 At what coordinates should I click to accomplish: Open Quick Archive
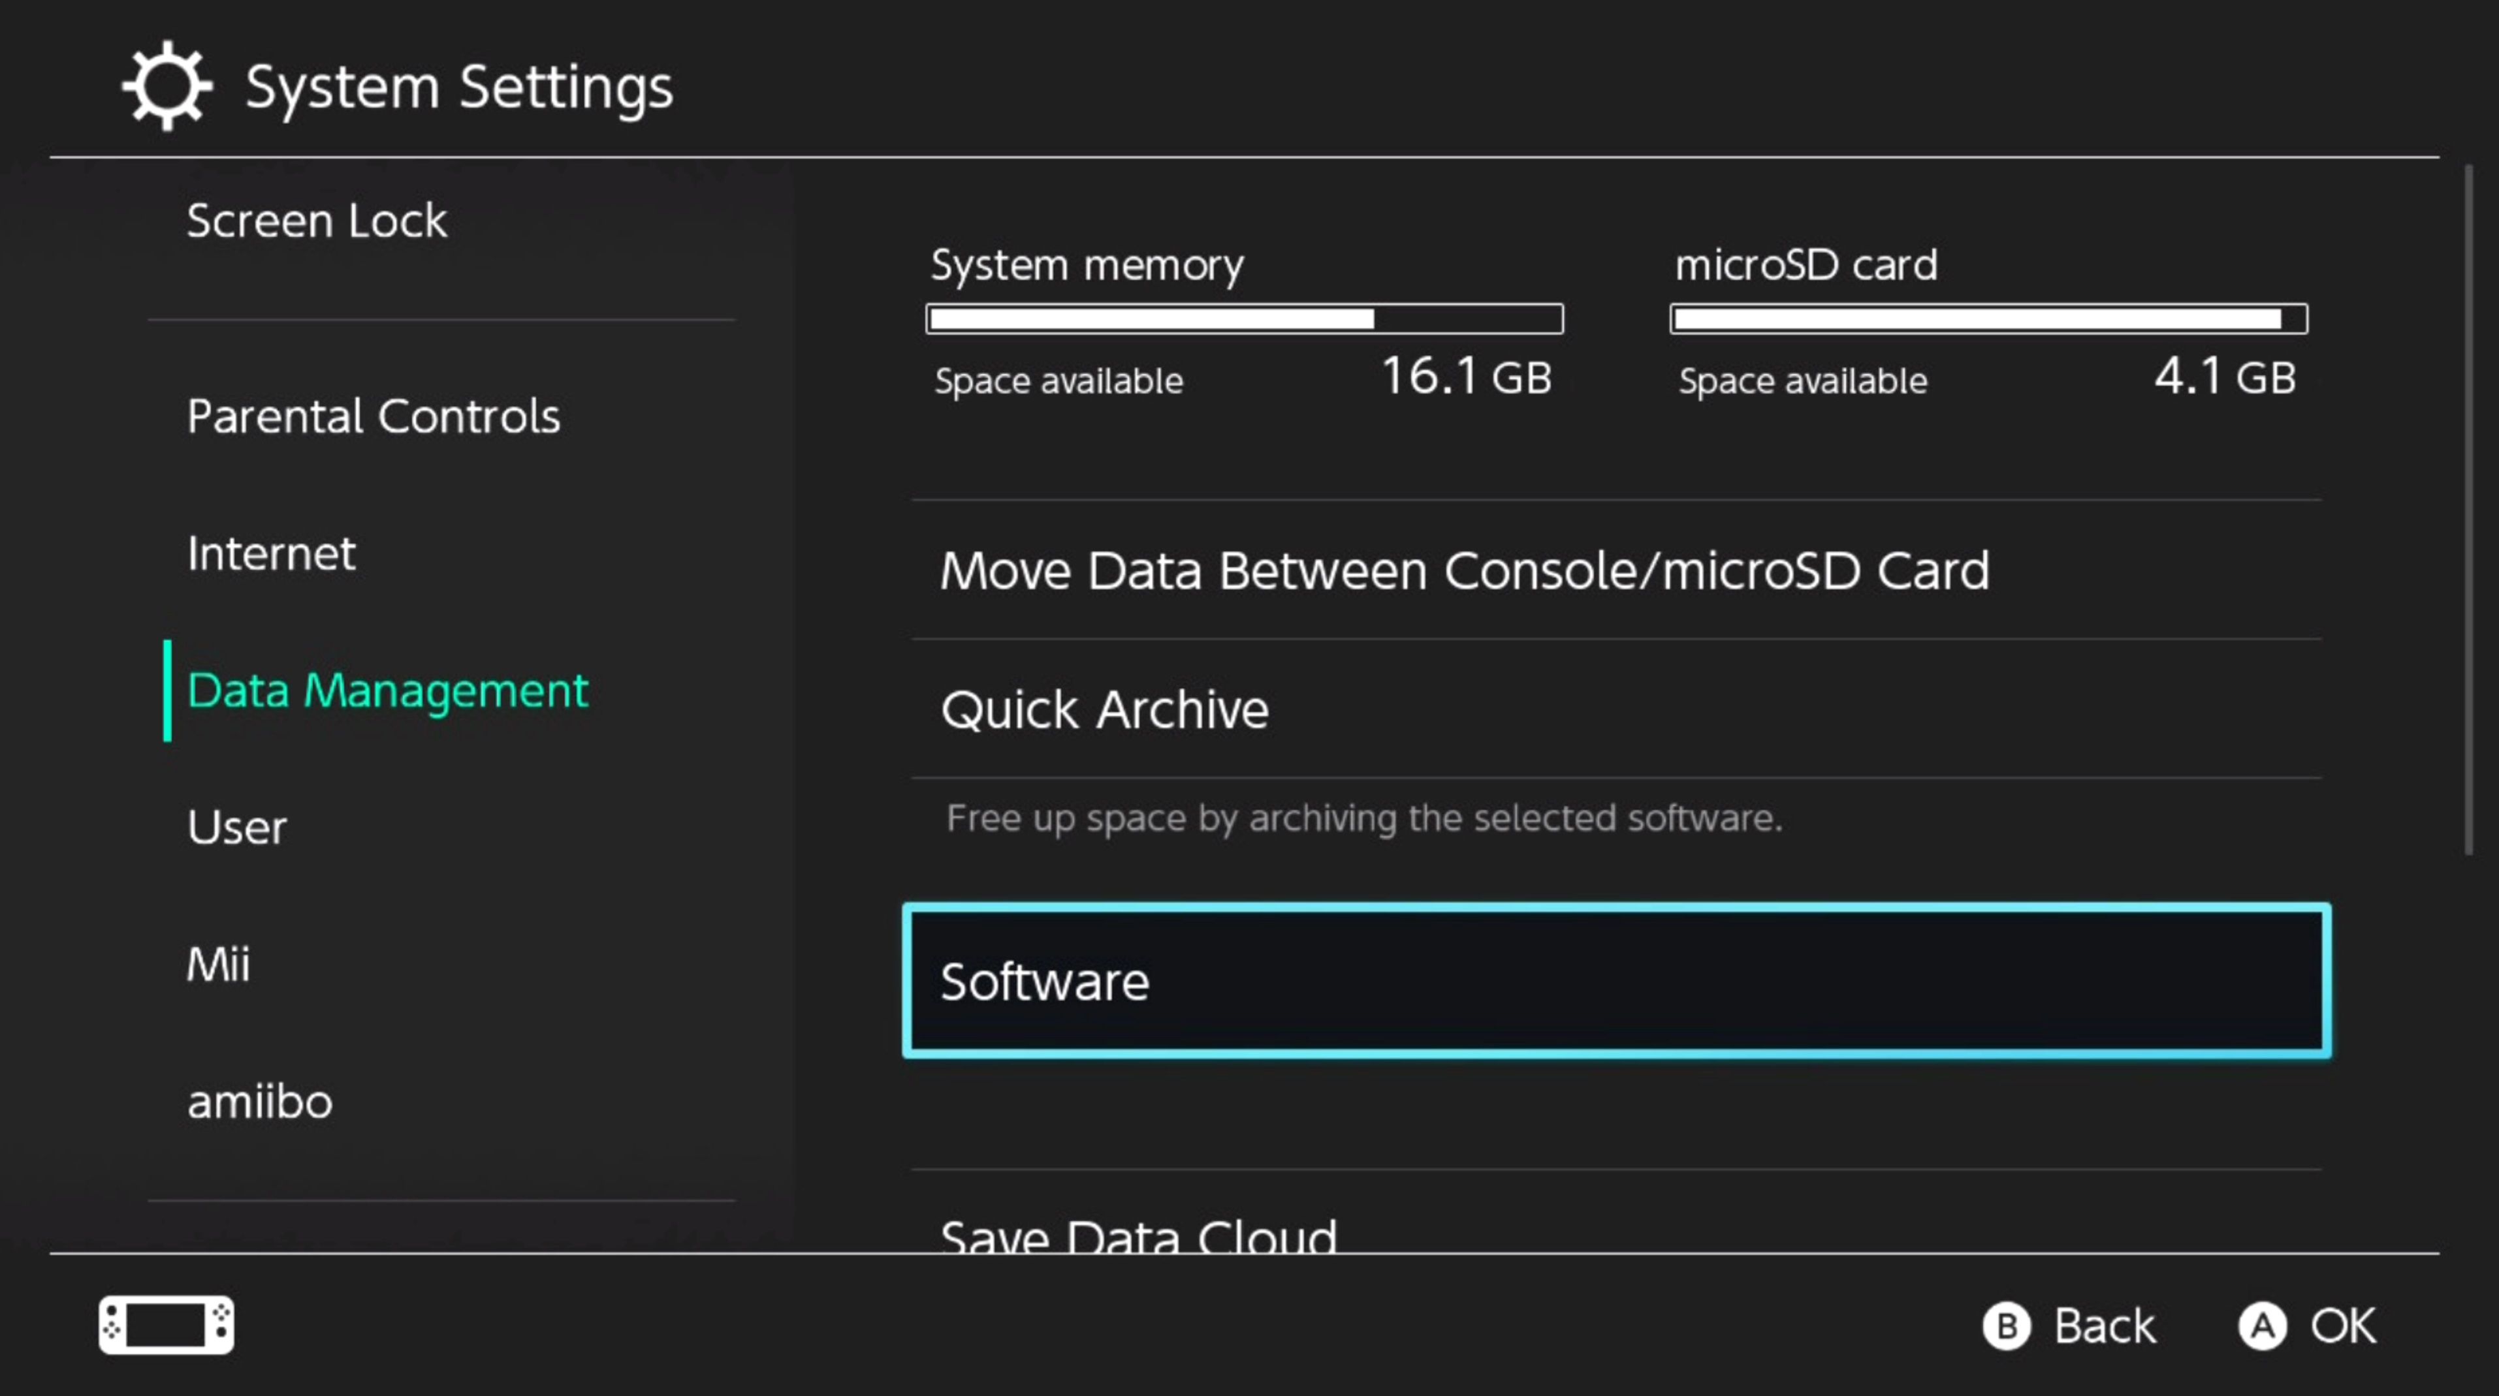point(1105,709)
